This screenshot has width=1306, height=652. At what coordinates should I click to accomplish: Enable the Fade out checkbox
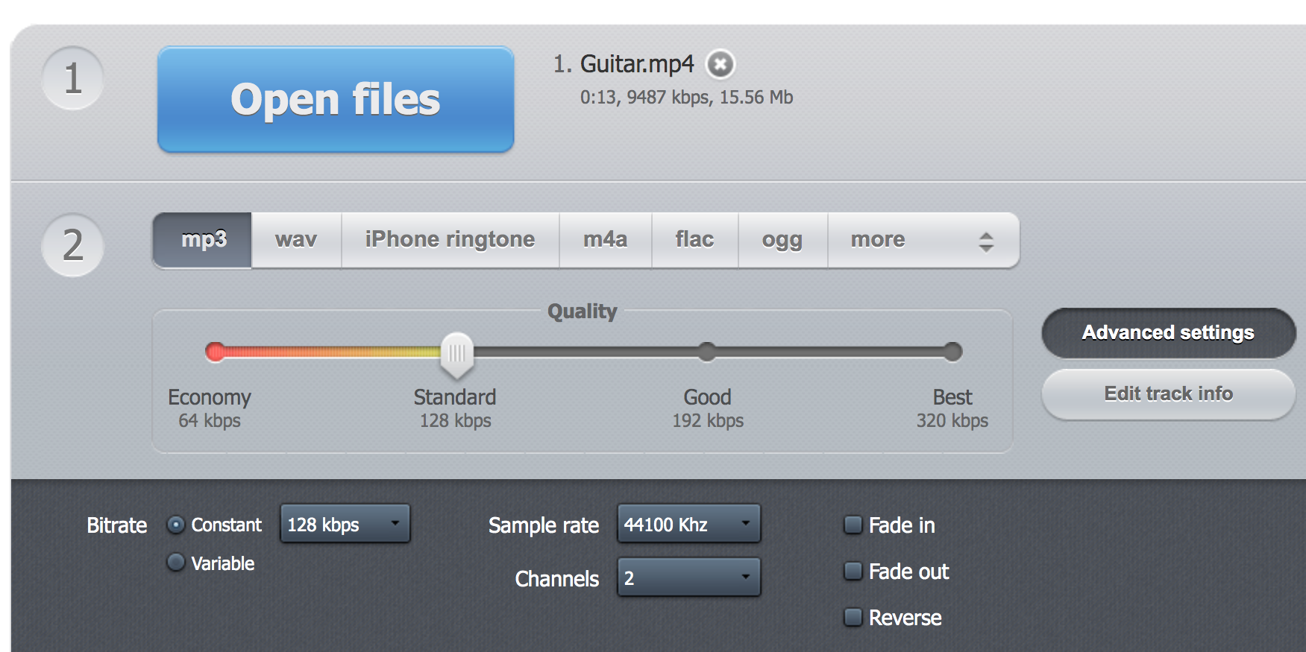pyautogui.click(x=853, y=571)
